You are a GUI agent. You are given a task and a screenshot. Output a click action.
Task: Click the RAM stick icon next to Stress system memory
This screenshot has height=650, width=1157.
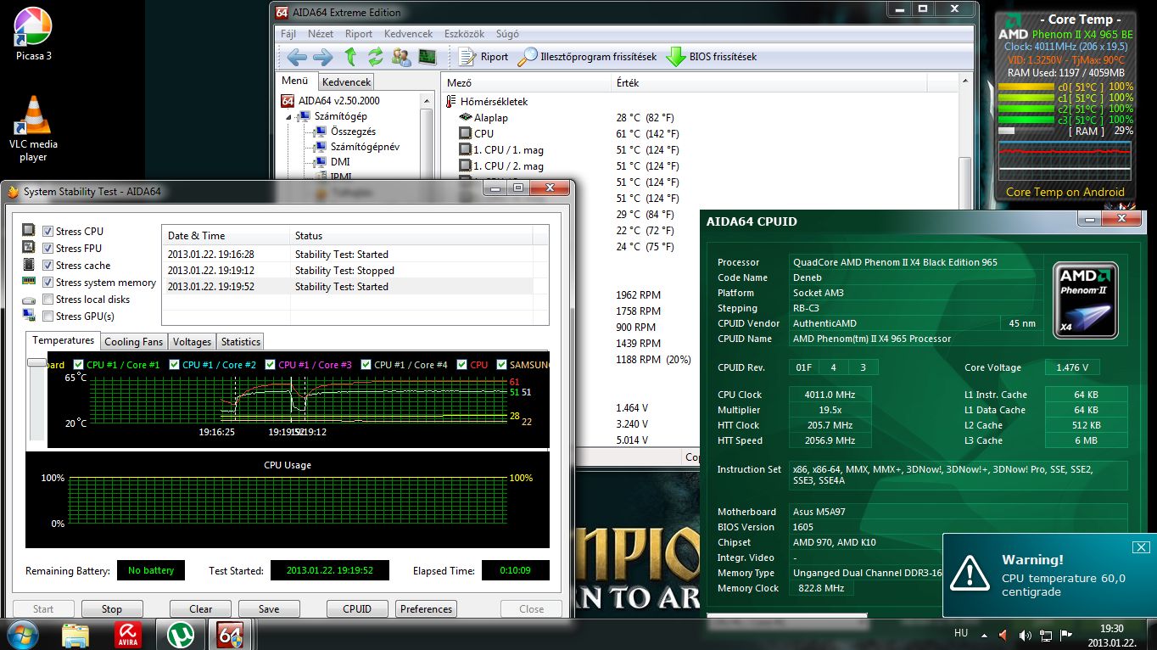coord(29,282)
